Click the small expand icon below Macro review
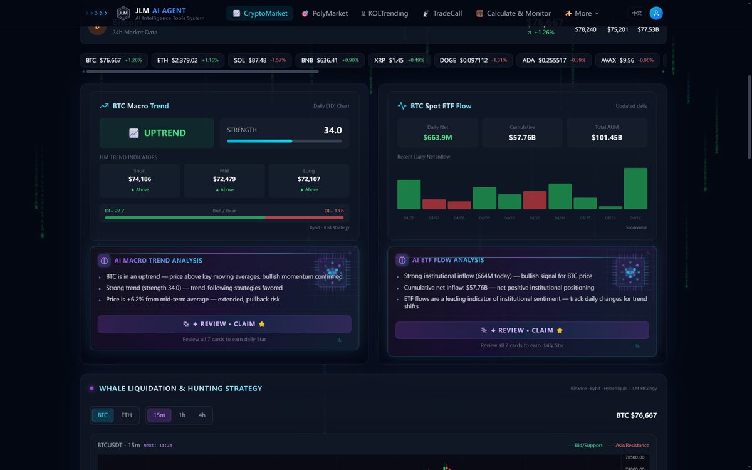The image size is (752, 470). tap(340, 340)
